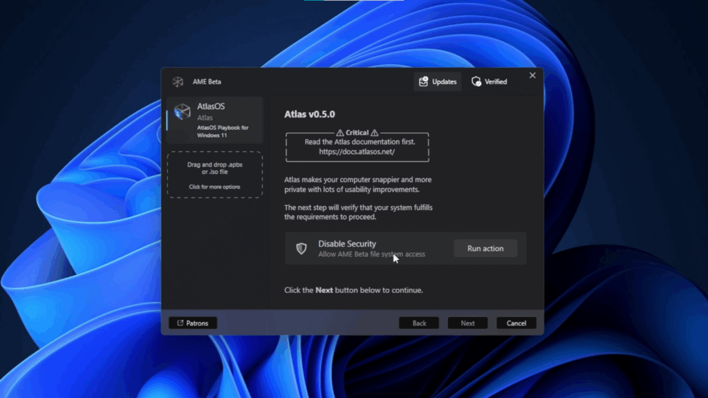Cancel the Atlas installation
The height and width of the screenshot is (398, 708).
(x=516, y=322)
